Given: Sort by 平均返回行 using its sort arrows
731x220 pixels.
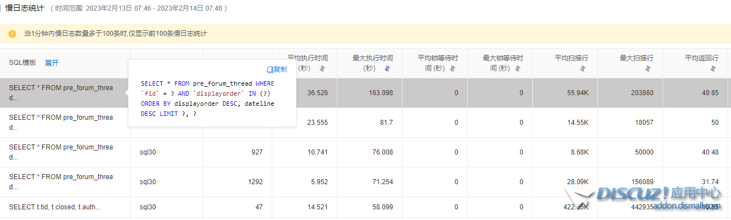Looking at the screenshot, I should tap(713, 68).
